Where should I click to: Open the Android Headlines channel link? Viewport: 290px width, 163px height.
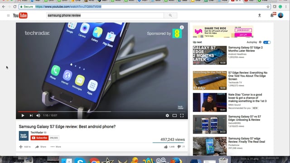[237, 54]
